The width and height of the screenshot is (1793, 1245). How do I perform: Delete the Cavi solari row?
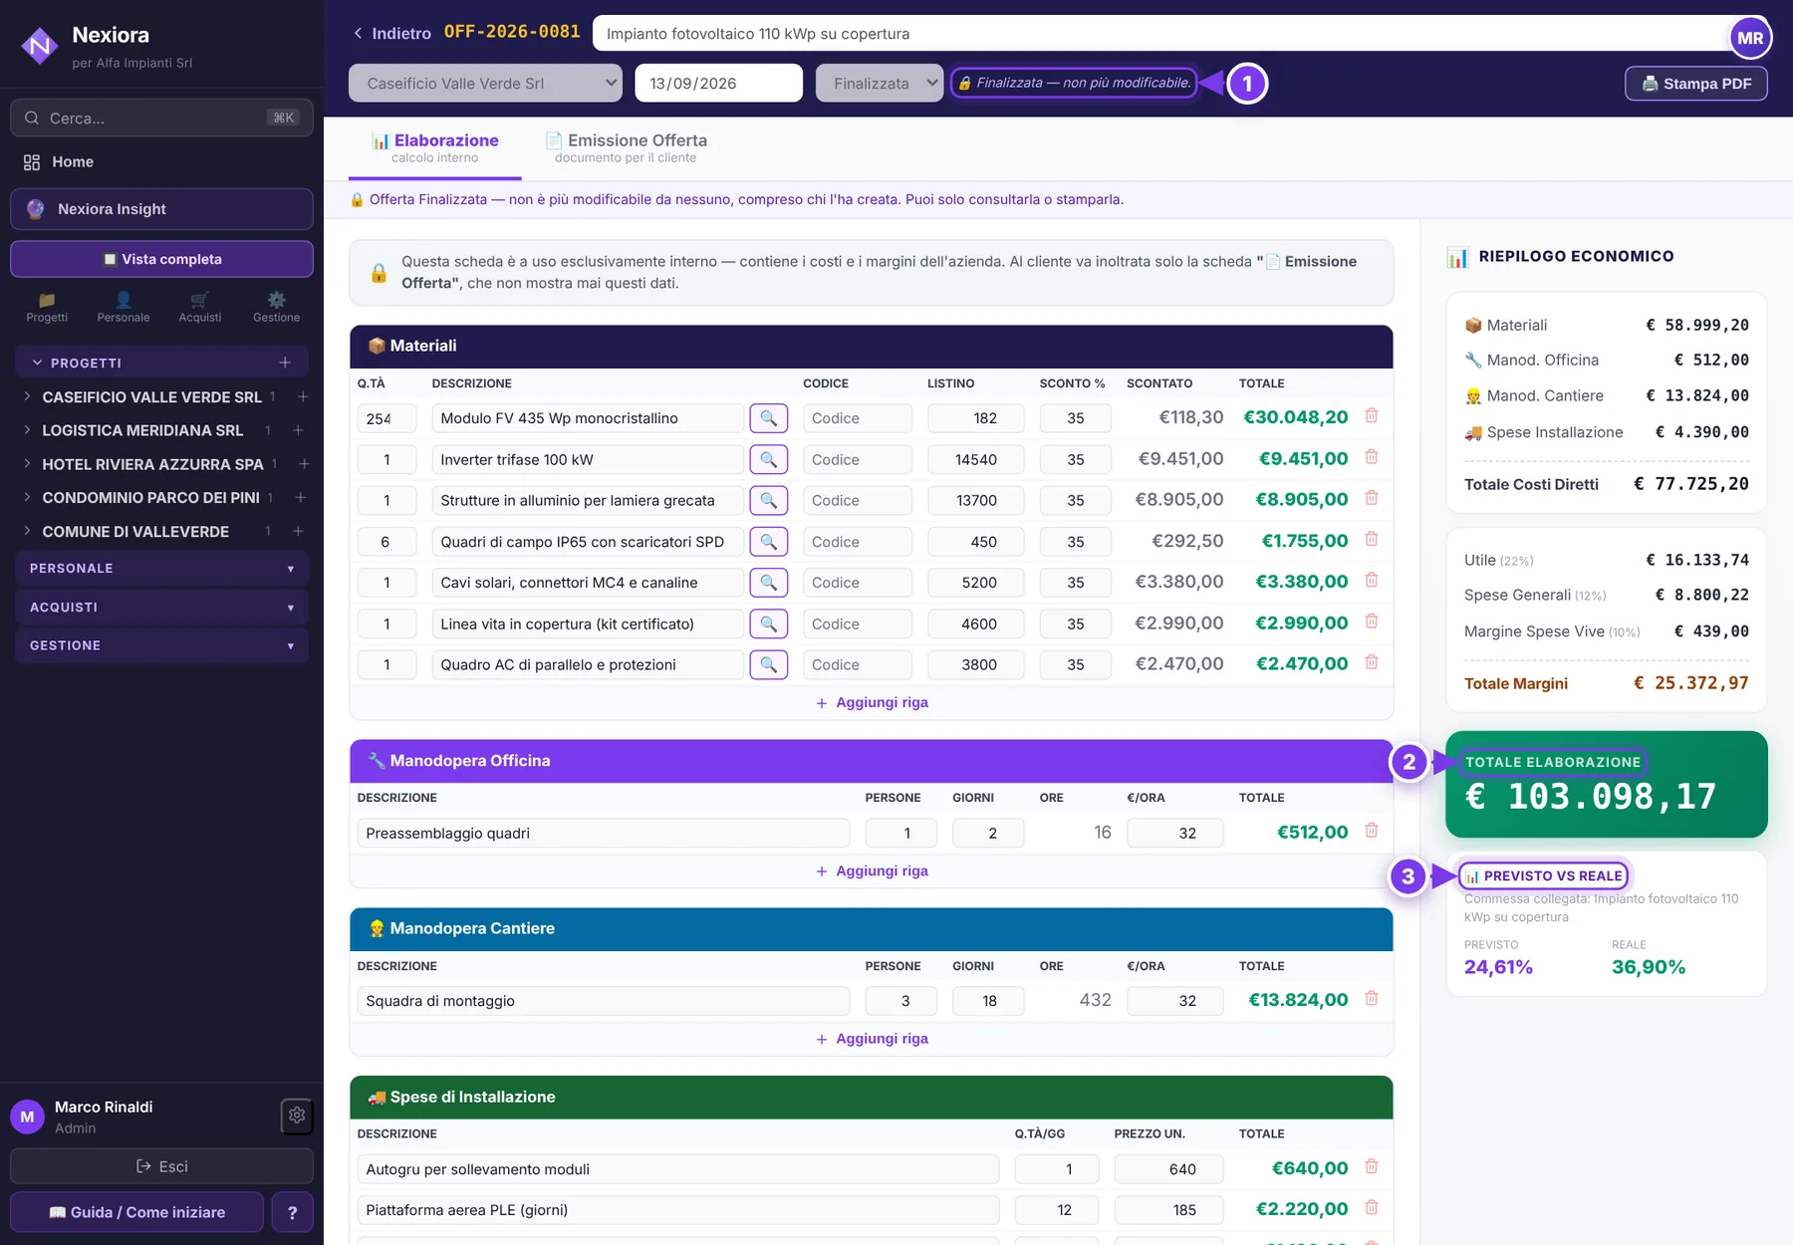1372,581
